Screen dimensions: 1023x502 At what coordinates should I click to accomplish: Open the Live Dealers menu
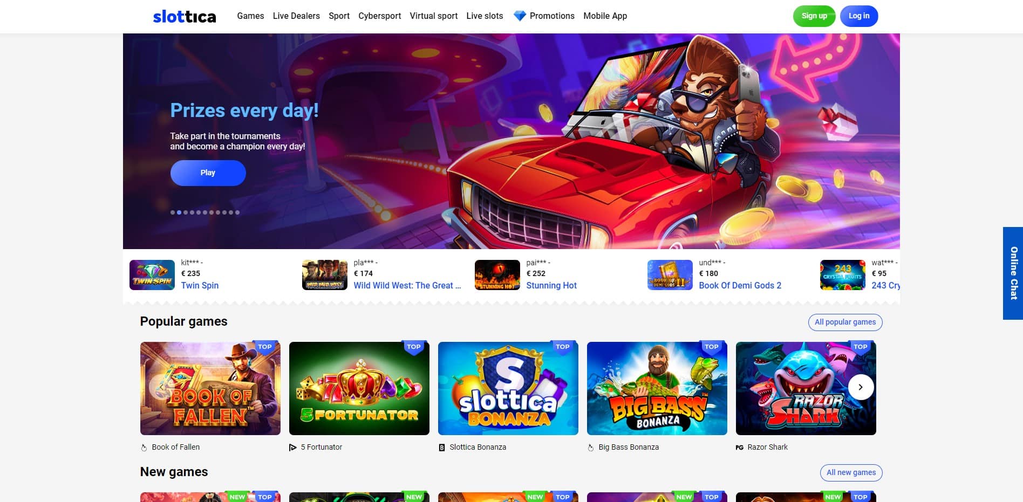coord(296,16)
